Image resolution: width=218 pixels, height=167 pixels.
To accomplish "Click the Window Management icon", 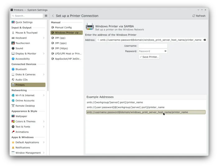I will 13,153.
